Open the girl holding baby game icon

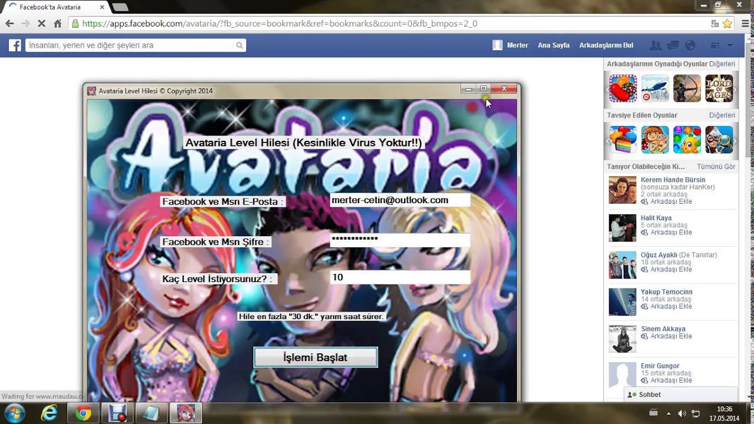(655, 140)
